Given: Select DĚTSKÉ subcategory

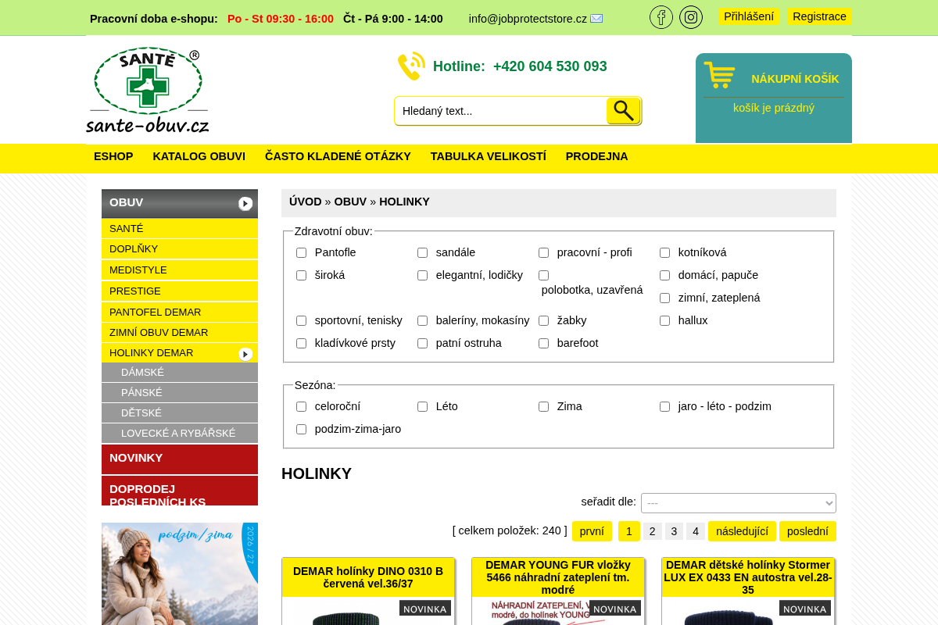Looking at the screenshot, I should pos(180,413).
